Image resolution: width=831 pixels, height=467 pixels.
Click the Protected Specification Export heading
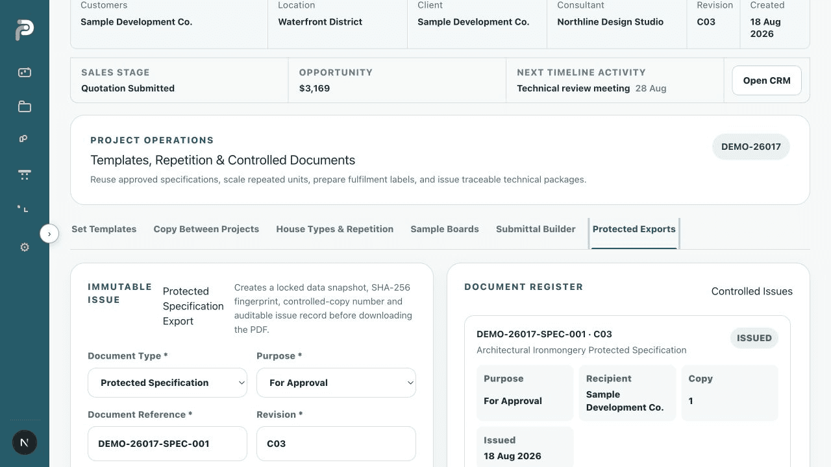193,306
